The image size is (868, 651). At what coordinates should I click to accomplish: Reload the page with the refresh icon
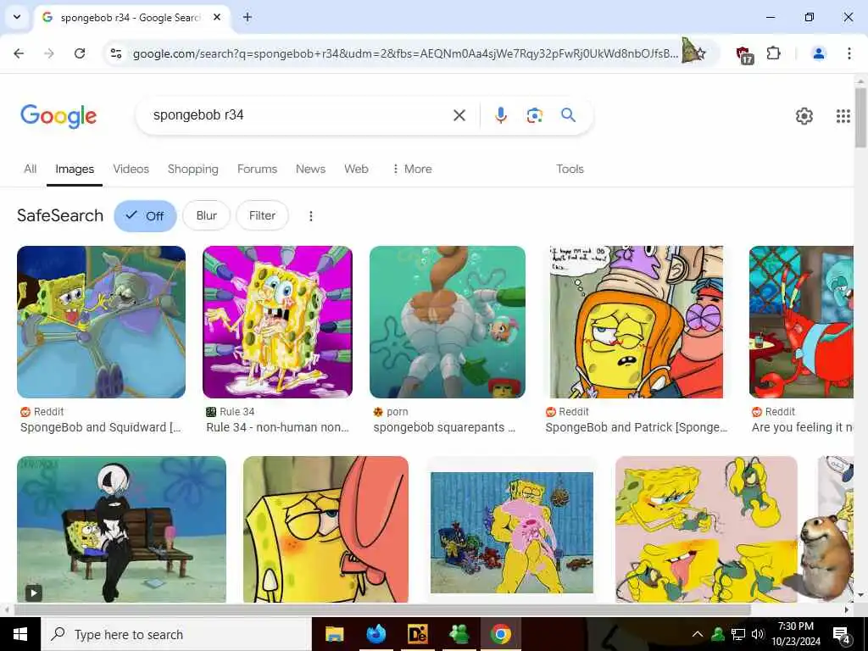click(80, 53)
